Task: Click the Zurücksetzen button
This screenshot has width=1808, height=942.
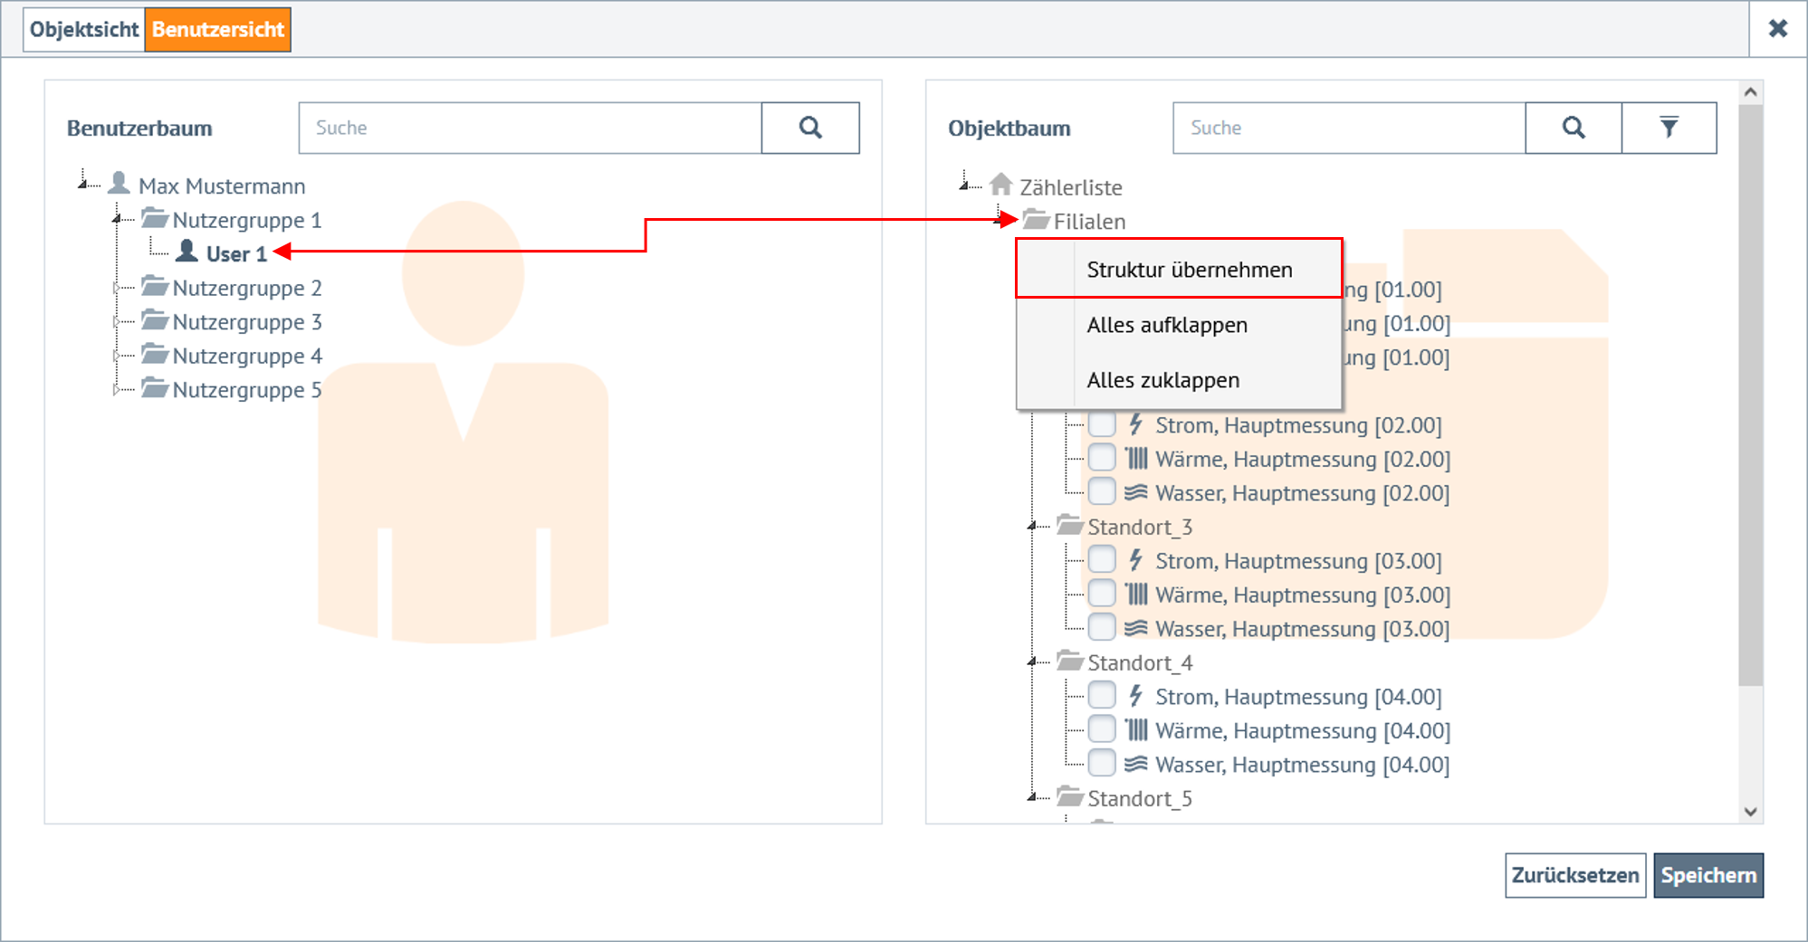Action: click(1574, 875)
